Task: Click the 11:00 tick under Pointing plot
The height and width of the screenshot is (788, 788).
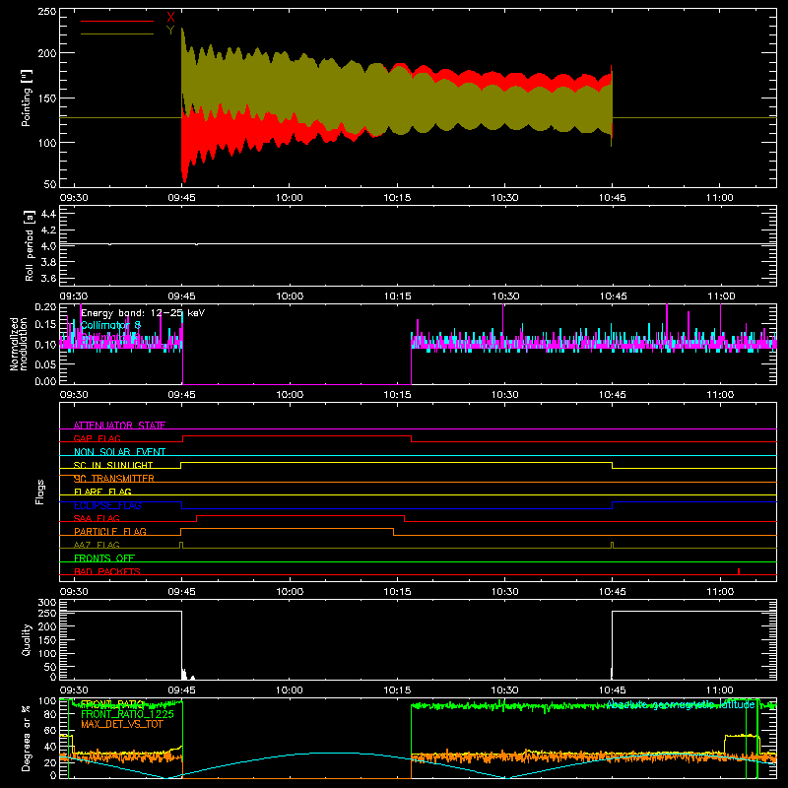Action: pyautogui.click(x=720, y=198)
